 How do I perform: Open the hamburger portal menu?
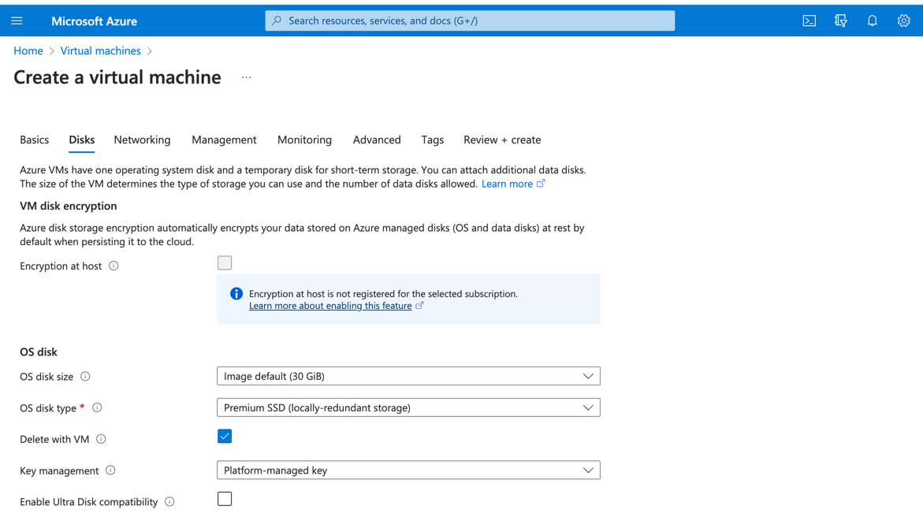click(17, 20)
